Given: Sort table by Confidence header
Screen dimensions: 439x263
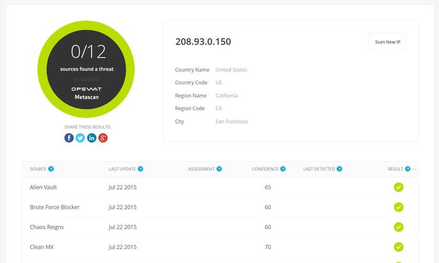Looking at the screenshot, I should (265, 169).
